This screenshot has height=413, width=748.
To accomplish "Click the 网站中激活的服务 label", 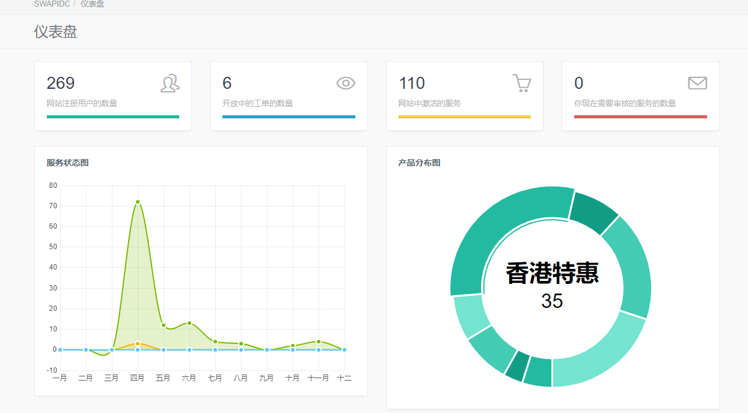I will [x=430, y=103].
